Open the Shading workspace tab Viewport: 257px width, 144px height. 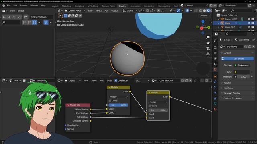point(122,6)
